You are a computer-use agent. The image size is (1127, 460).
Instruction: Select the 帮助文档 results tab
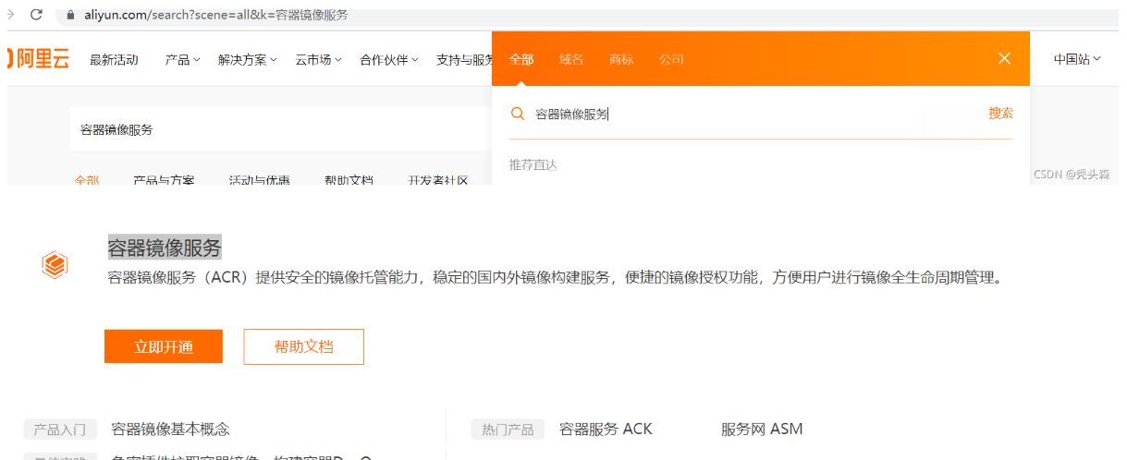pyautogui.click(x=349, y=180)
